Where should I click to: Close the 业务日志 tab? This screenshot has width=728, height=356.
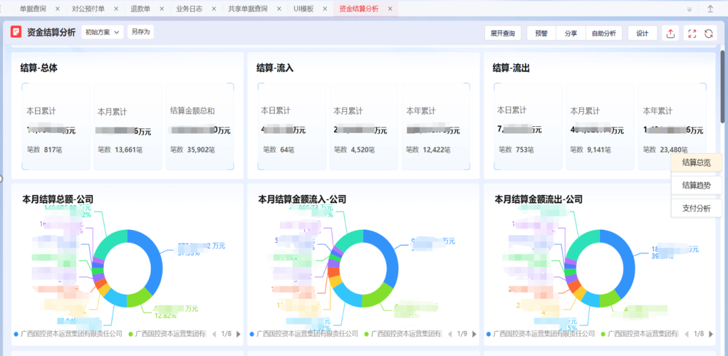click(213, 9)
